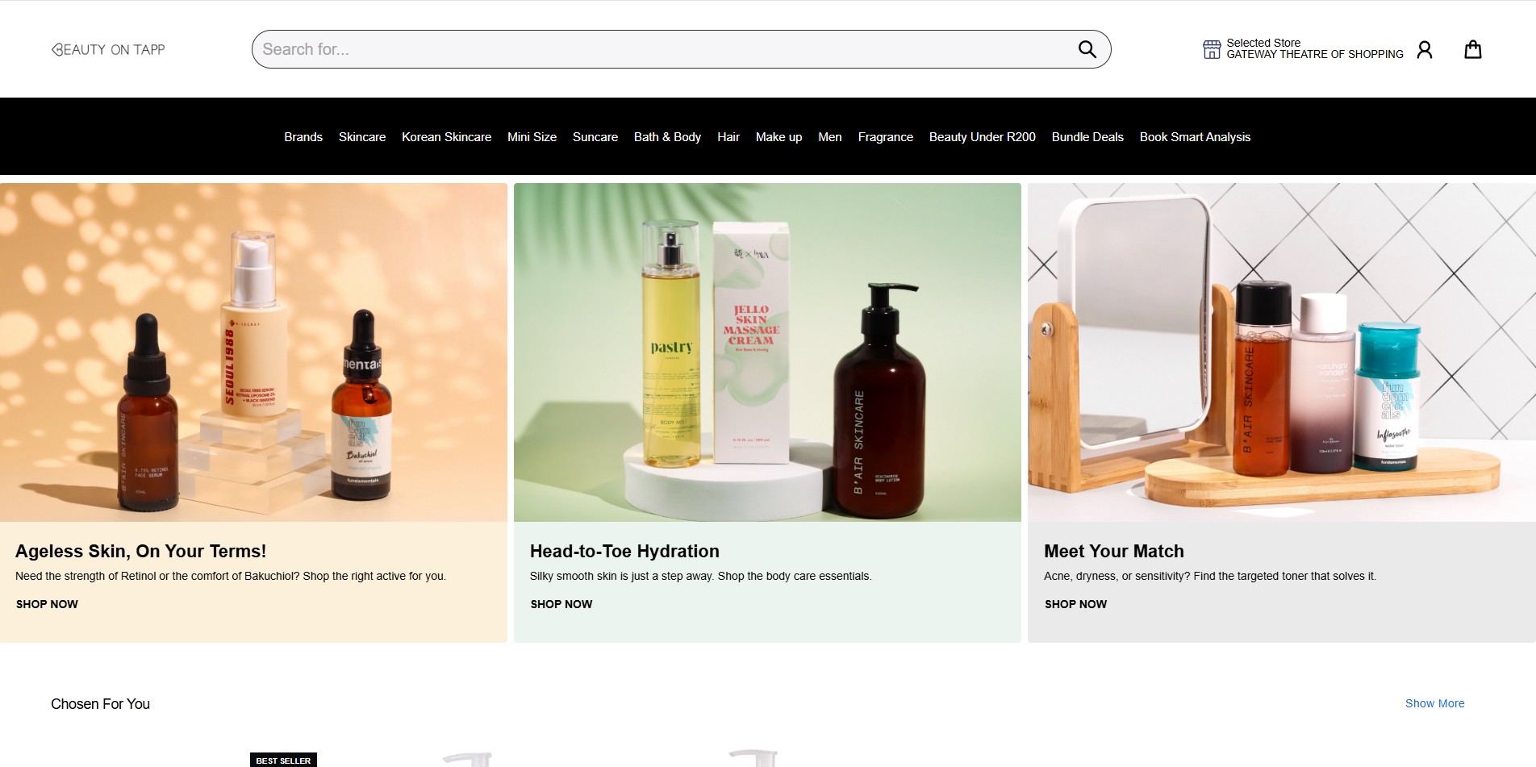Select the Fragrance menu item
This screenshot has width=1536, height=767.
pyautogui.click(x=885, y=137)
